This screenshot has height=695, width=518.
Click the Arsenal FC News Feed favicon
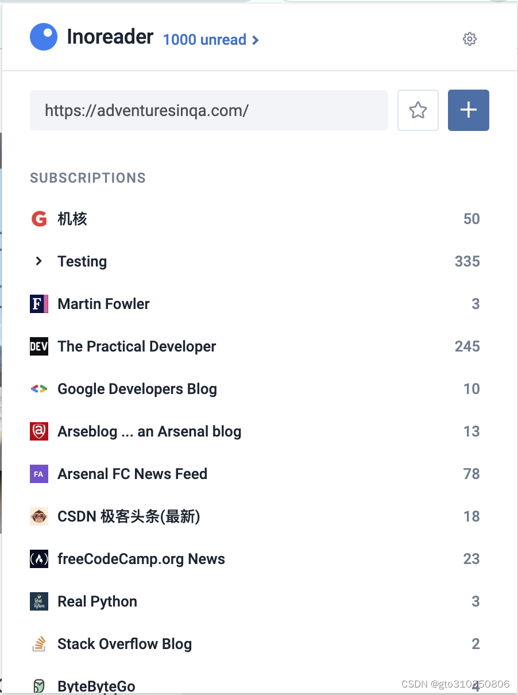coord(39,474)
